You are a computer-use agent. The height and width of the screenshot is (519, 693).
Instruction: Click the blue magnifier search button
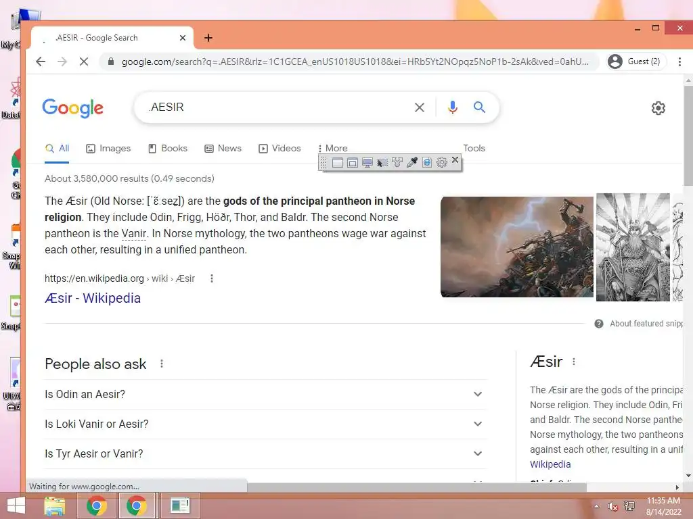pyautogui.click(x=480, y=107)
